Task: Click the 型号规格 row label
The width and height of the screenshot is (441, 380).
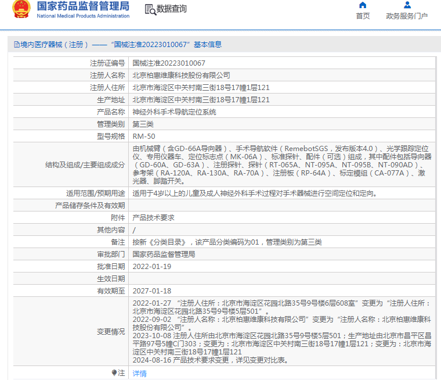Action: [111, 137]
